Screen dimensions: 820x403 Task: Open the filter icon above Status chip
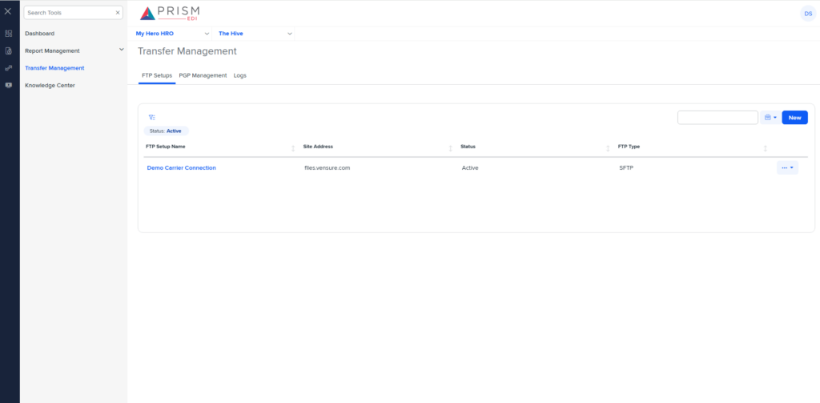[x=151, y=117]
